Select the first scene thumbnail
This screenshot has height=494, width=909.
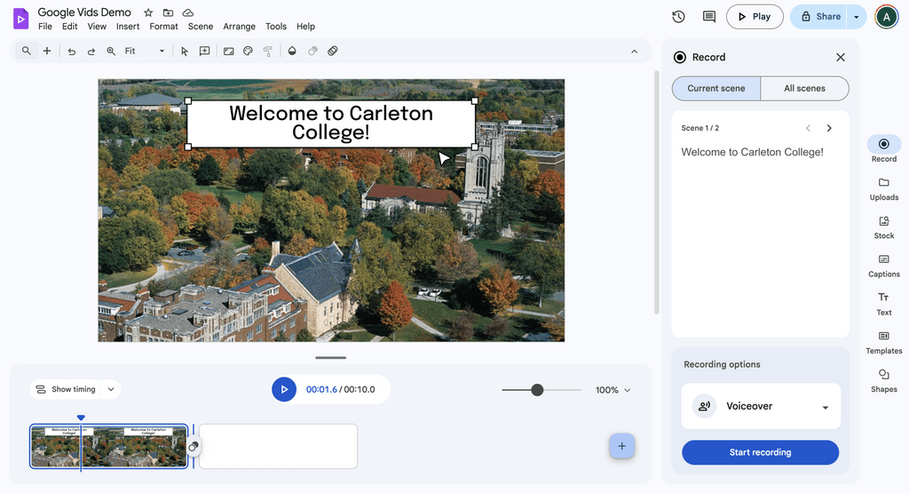click(108, 446)
